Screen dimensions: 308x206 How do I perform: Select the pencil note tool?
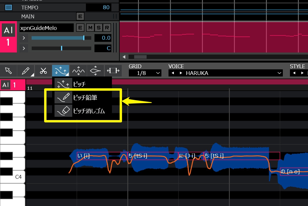click(x=26, y=71)
